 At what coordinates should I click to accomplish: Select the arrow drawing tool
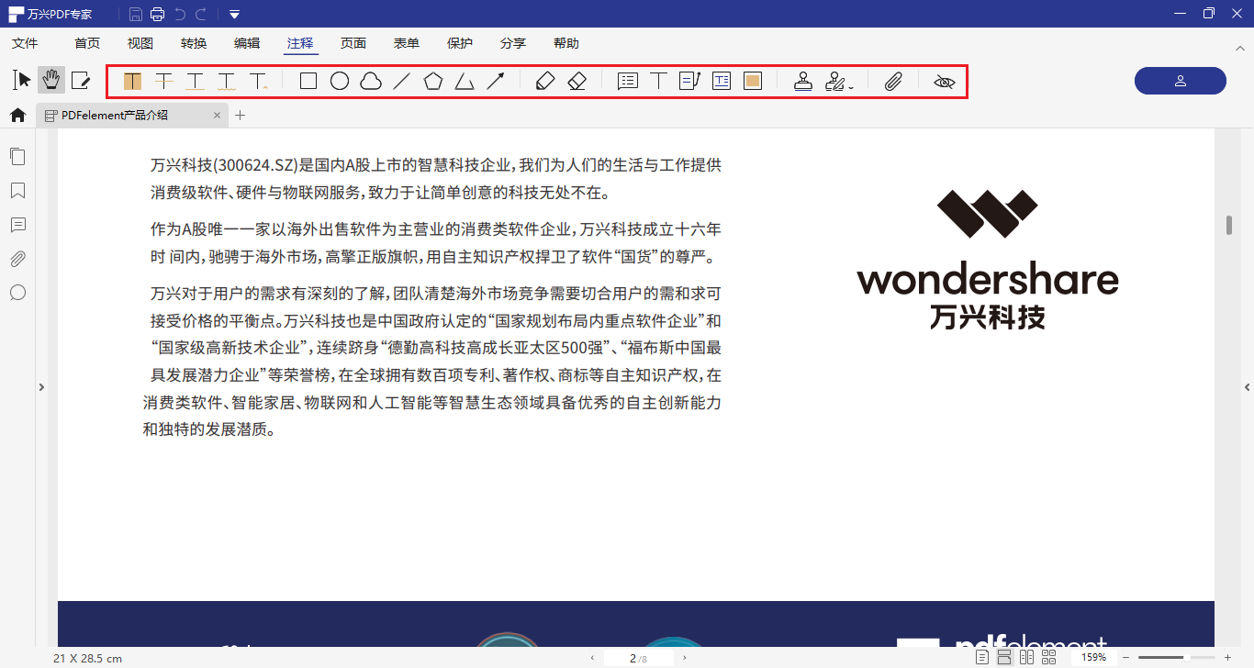click(496, 81)
